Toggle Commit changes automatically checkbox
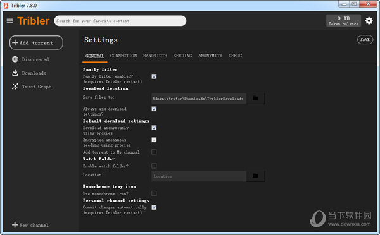 [154, 207]
